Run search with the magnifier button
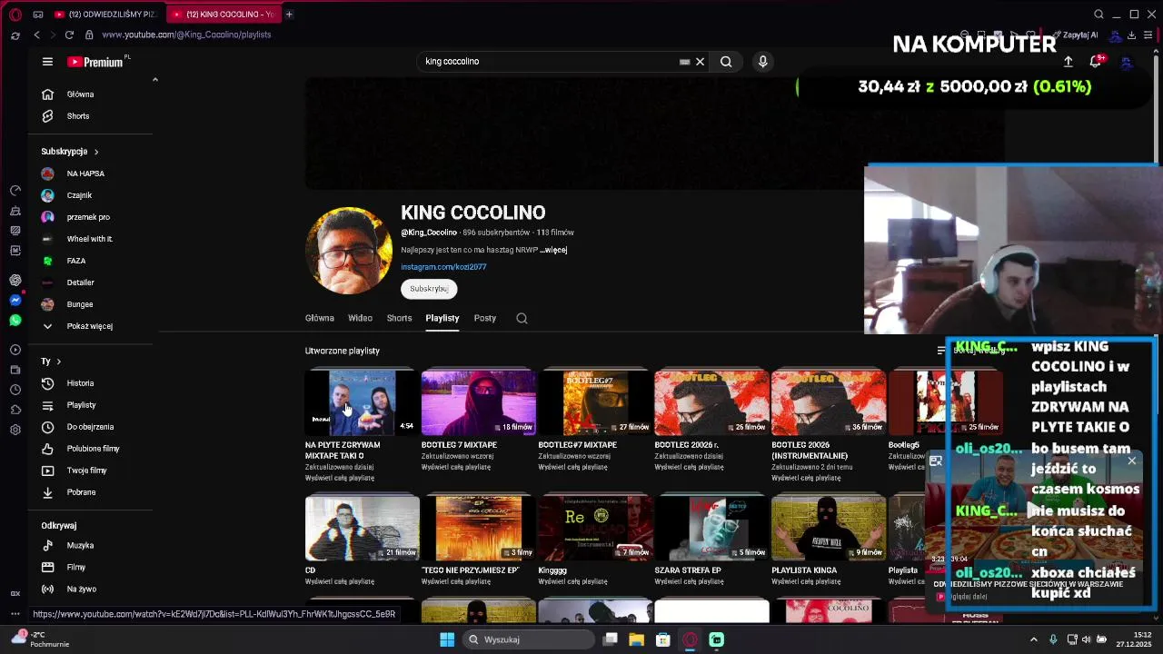 [726, 62]
